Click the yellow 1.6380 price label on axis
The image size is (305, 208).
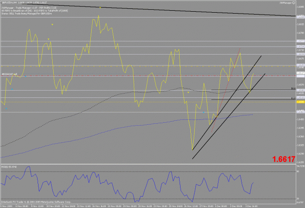(x=301, y=102)
